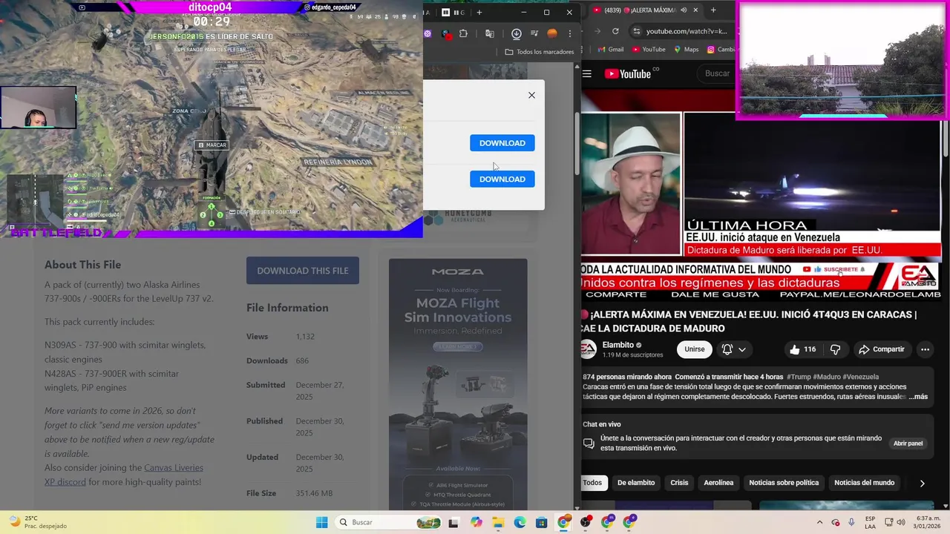Viewport: 950px width, 534px height.
Task: Open the browser downloads icon in left window
Action: (516, 33)
